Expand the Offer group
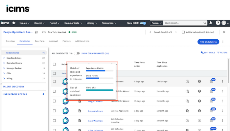The height and width of the screenshot is (131, 230). [x=4, y=73]
